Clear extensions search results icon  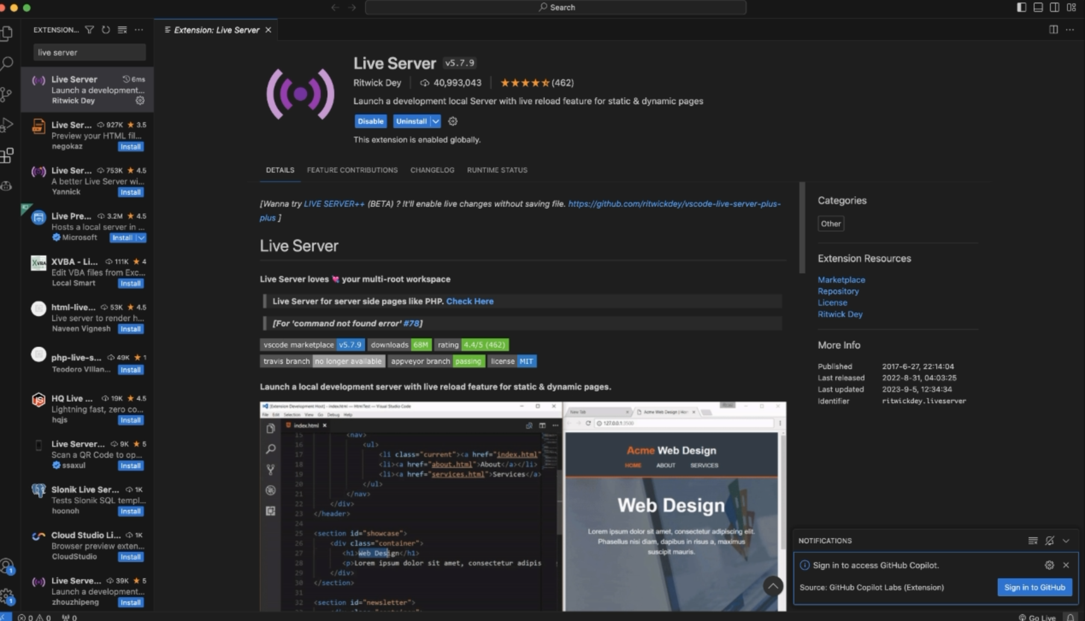122,30
